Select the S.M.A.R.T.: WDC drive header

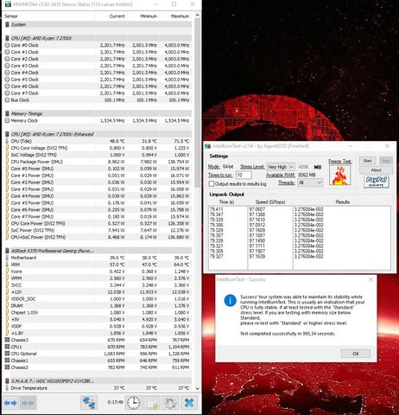[98, 381]
